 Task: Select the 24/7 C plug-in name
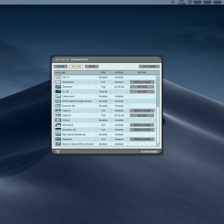(66, 77)
